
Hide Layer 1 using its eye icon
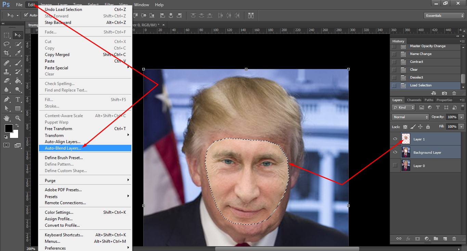click(395, 139)
